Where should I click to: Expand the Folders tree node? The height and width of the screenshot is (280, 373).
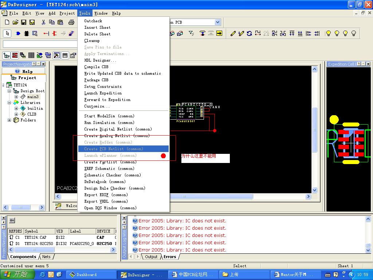click(x=9, y=120)
